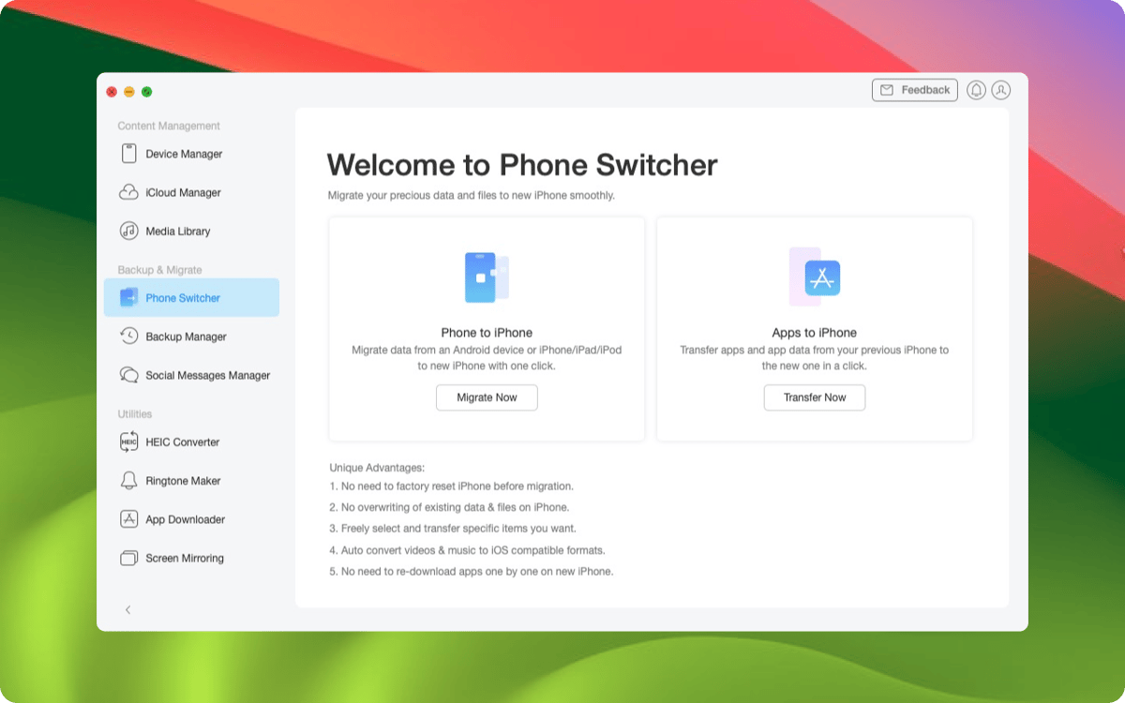This screenshot has height=703, width=1125.
Task: Collapse the sidebar with the chevron arrow
Action: coord(128,609)
